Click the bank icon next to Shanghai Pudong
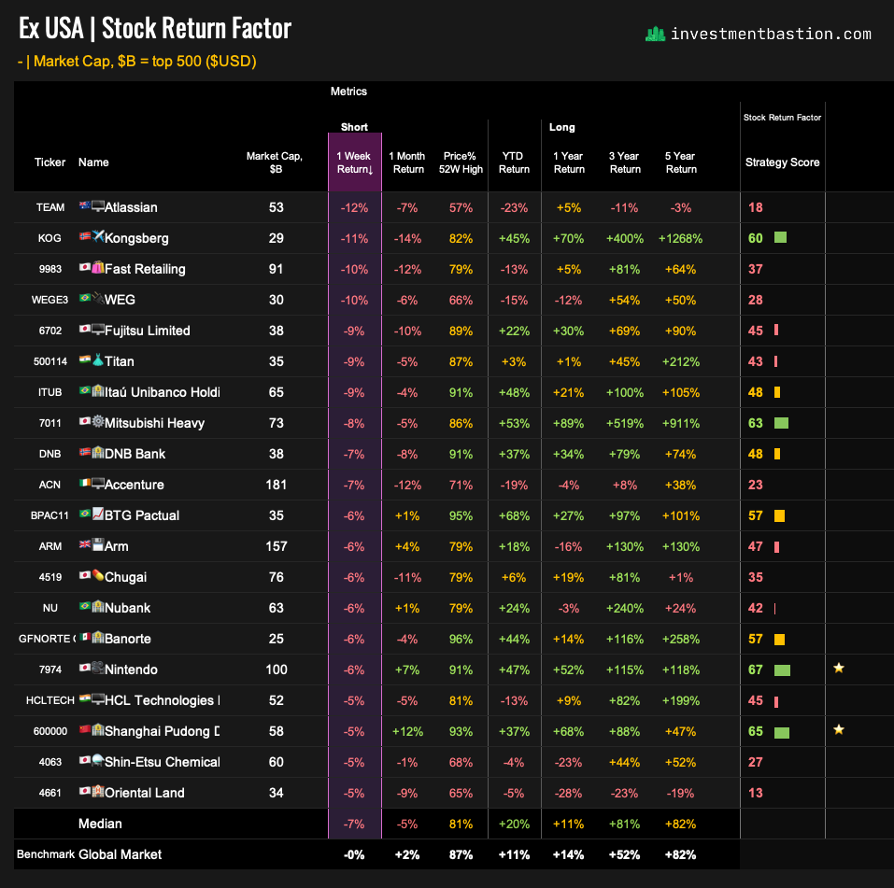This screenshot has height=888, width=894. 98,729
